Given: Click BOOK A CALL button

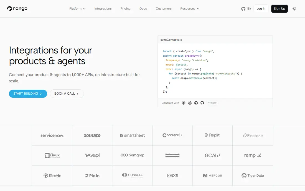Looking at the screenshot, I should (x=67, y=94).
